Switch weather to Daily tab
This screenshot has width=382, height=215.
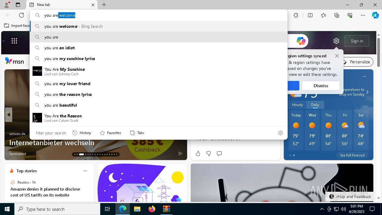click(315, 105)
